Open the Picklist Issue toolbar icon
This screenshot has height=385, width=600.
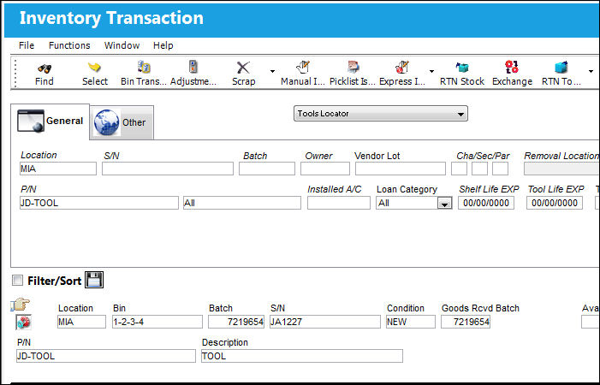tap(353, 67)
